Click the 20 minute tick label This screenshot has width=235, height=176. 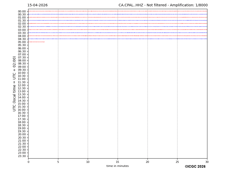(x=147, y=162)
